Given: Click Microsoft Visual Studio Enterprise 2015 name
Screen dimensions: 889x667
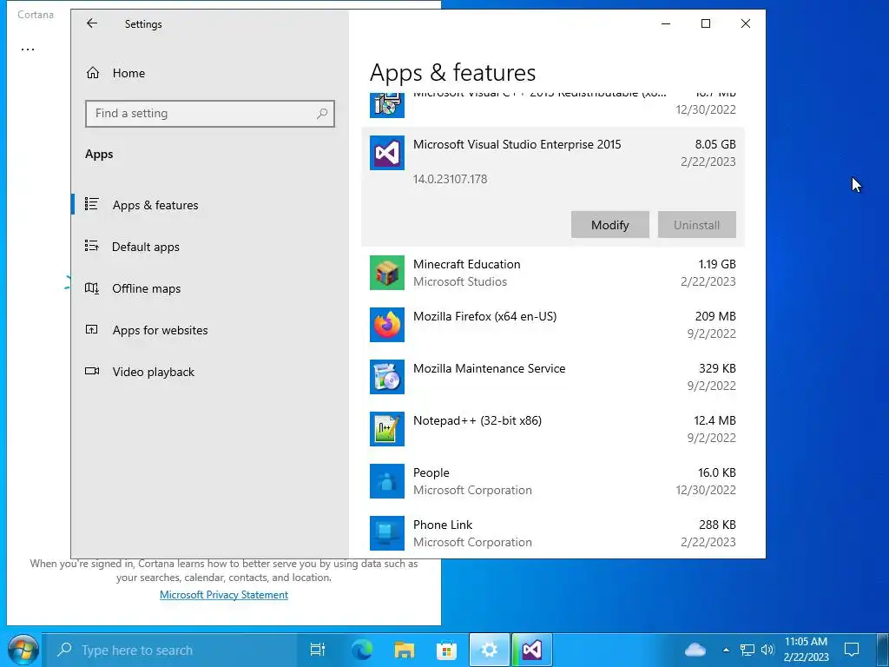Looking at the screenshot, I should [517, 144].
